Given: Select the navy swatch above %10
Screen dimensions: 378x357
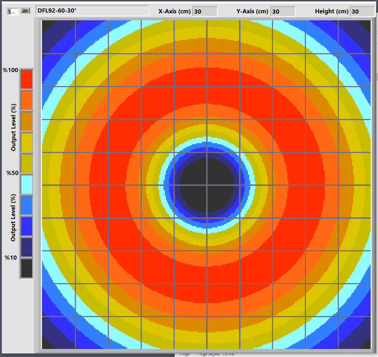Looking at the screenshot, I should (x=27, y=247).
